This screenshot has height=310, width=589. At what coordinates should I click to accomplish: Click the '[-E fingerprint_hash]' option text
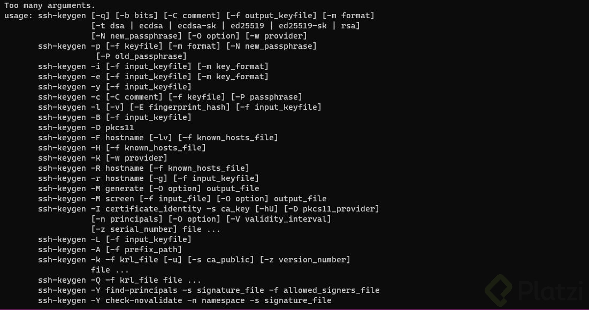180,107
